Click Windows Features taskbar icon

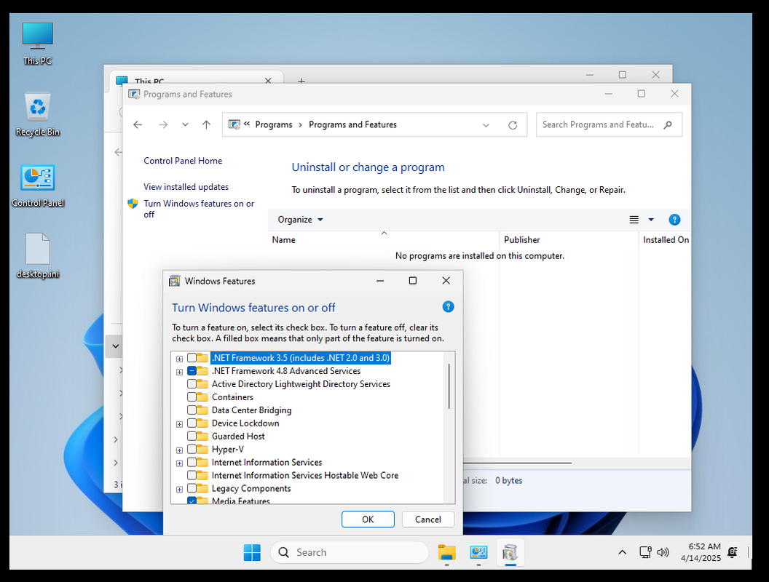pyautogui.click(x=510, y=553)
